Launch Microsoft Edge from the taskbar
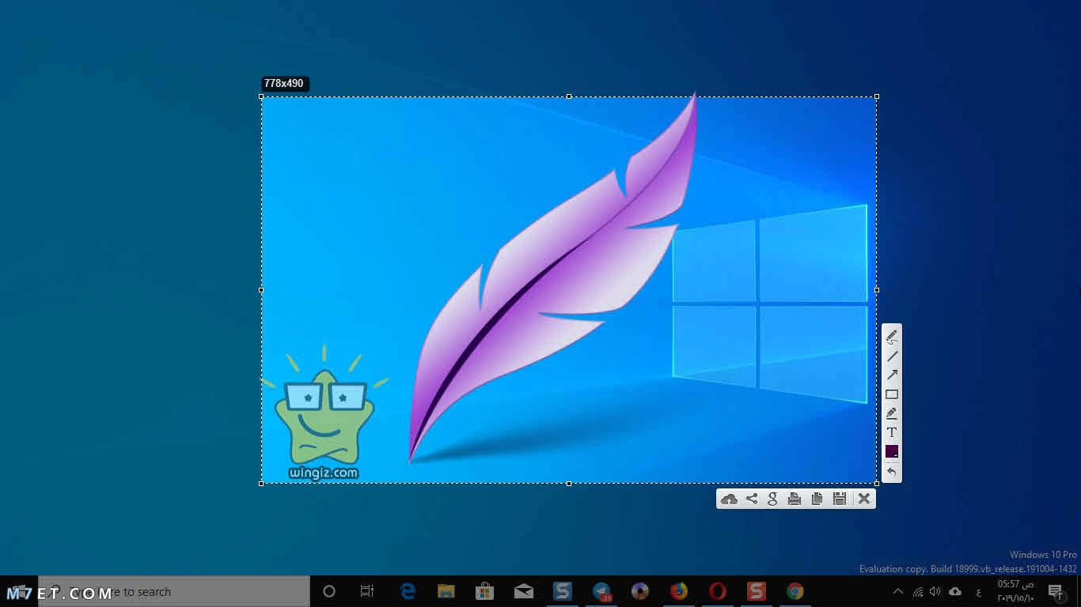This screenshot has width=1081, height=607. [x=408, y=591]
